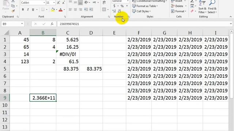The image size is (234, 131).
Task: Click cell A4 containing 123
Action: [x=20, y=61]
